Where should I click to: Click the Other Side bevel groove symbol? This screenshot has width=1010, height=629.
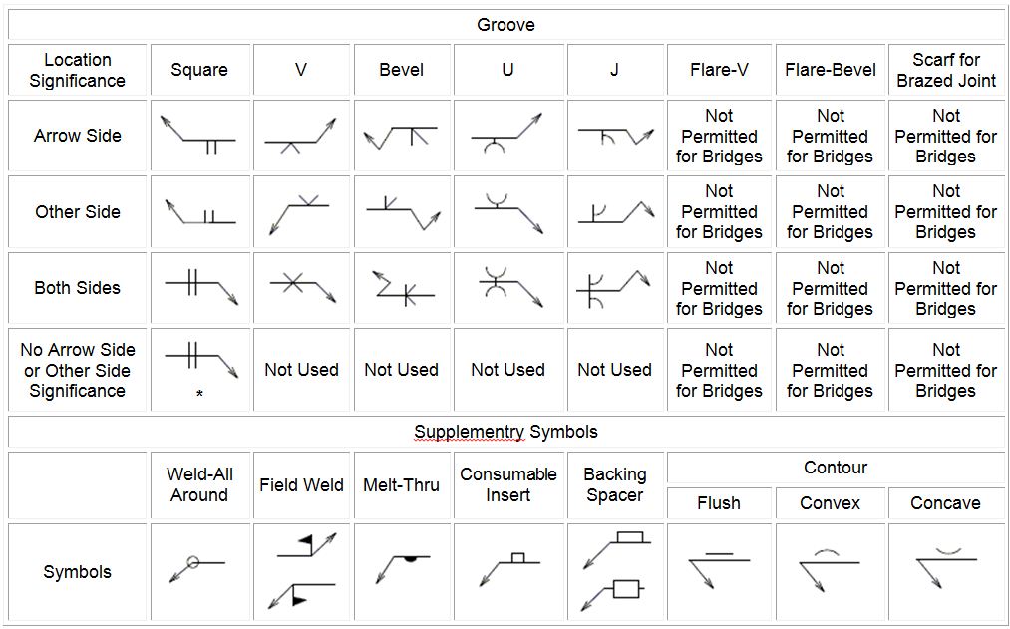click(403, 211)
